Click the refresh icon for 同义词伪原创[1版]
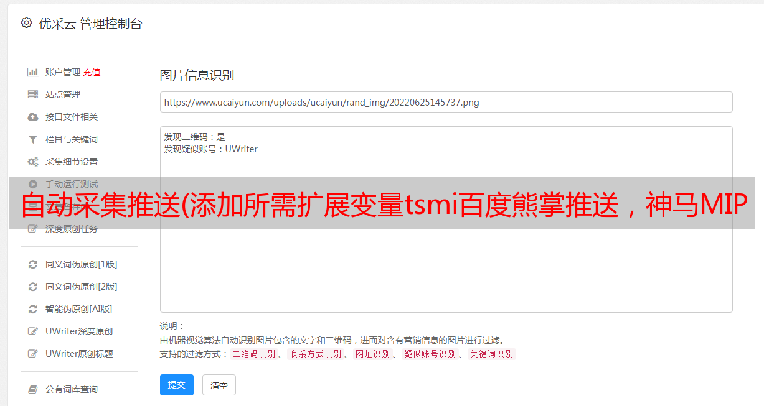The width and height of the screenshot is (764, 406). click(33, 264)
